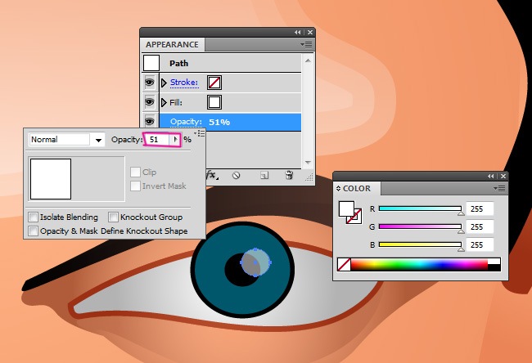Expand the Stroke attribute triangle

[x=164, y=83]
